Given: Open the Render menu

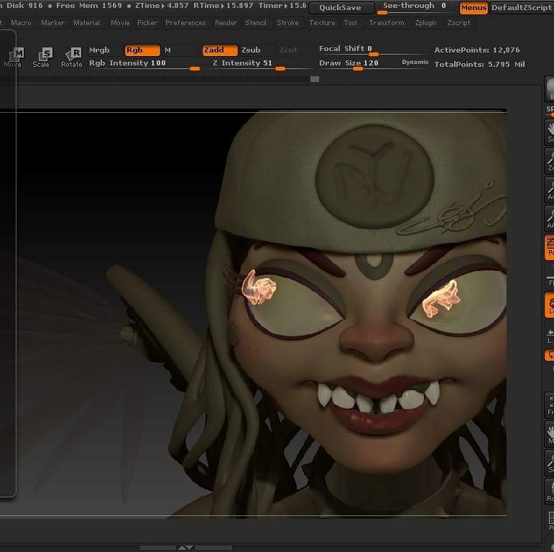Looking at the screenshot, I should click(226, 23).
